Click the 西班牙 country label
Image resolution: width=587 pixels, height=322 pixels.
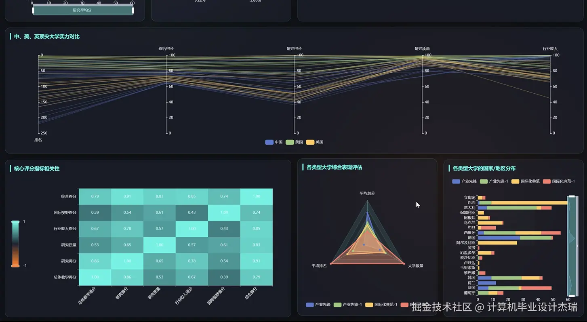click(x=470, y=233)
